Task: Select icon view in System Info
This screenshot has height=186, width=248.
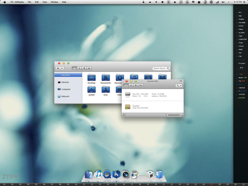Action: (x=126, y=85)
